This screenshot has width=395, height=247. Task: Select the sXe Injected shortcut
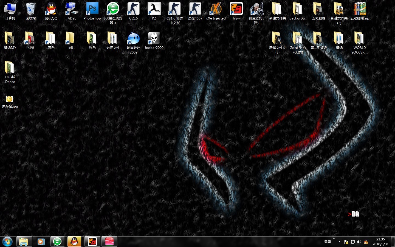tap(216, 12)
